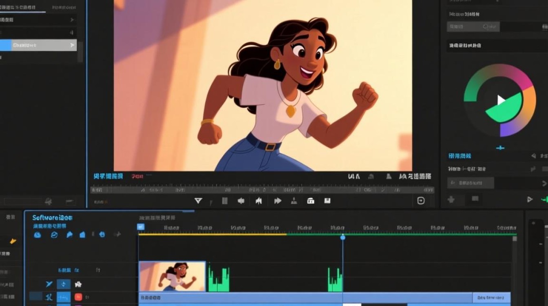Click the gray field heading the right panel

click(x=473, y=27)
